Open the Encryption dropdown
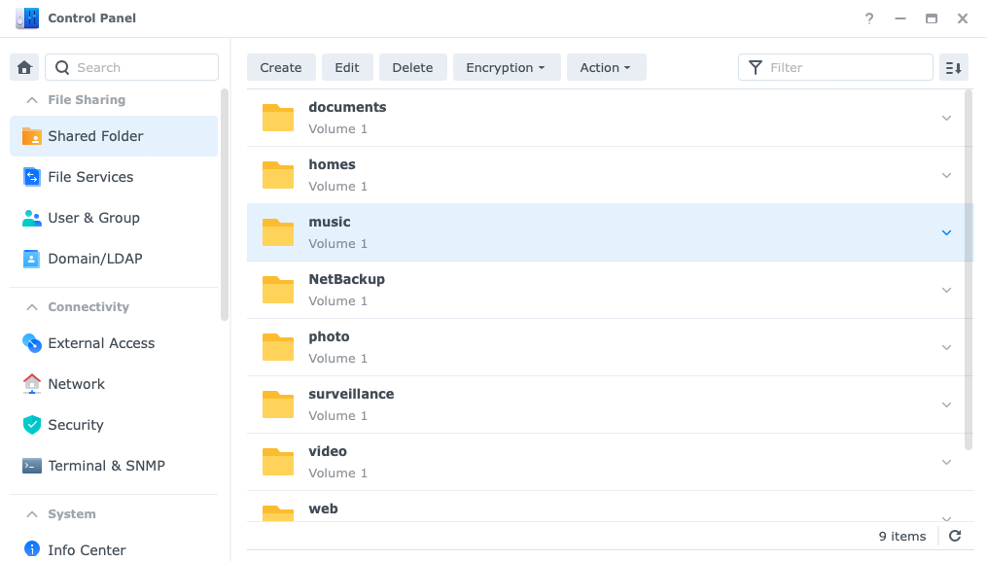 (x=507, y=67)
